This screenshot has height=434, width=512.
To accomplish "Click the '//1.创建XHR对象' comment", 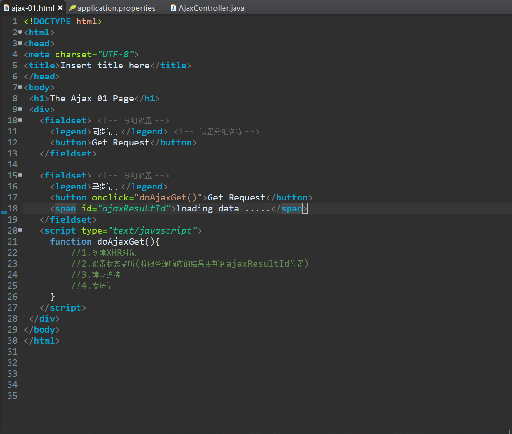I will (x=103, y=253).
